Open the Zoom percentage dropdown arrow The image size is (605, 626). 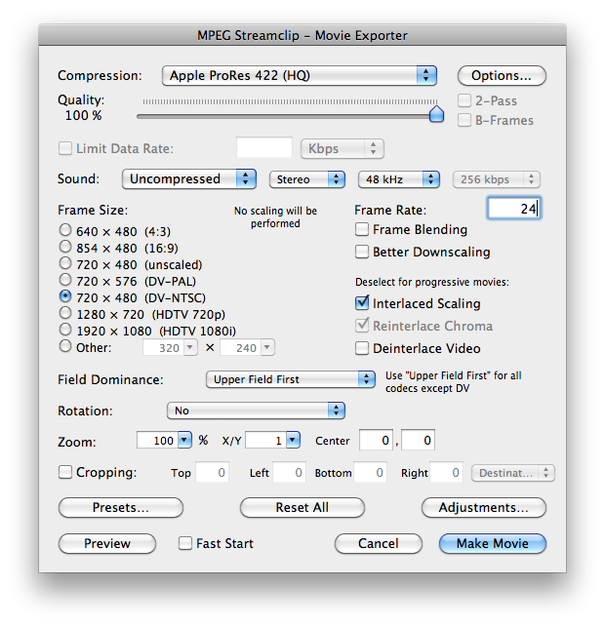tap(184, 440)
